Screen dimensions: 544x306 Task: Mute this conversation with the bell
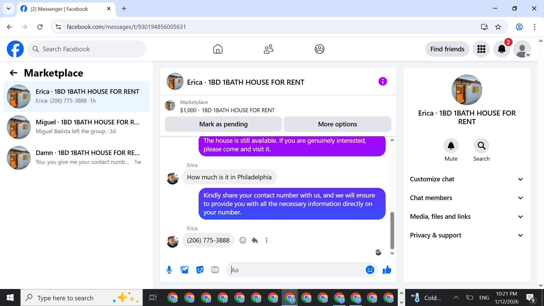point(451,146)
